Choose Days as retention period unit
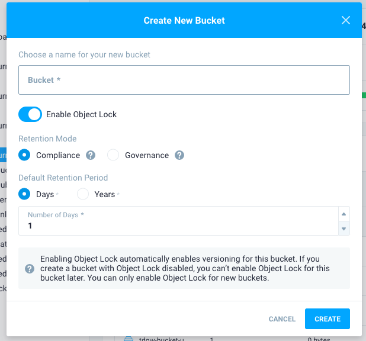This screenshot has height=341, width=366. click(24, 194)
